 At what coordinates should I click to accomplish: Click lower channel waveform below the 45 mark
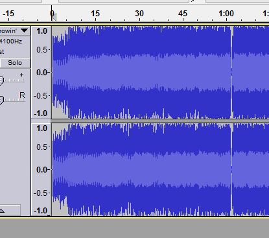pyautogui.click(x=183, y=169)
